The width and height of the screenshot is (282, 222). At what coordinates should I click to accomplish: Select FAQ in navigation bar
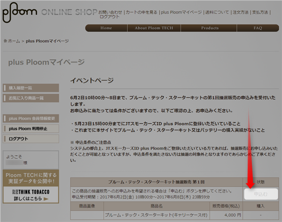[258, 28]
